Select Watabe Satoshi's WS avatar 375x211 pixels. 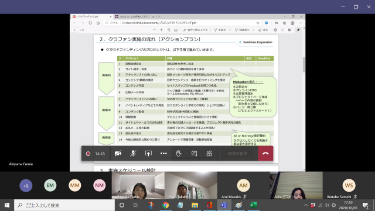349,185
